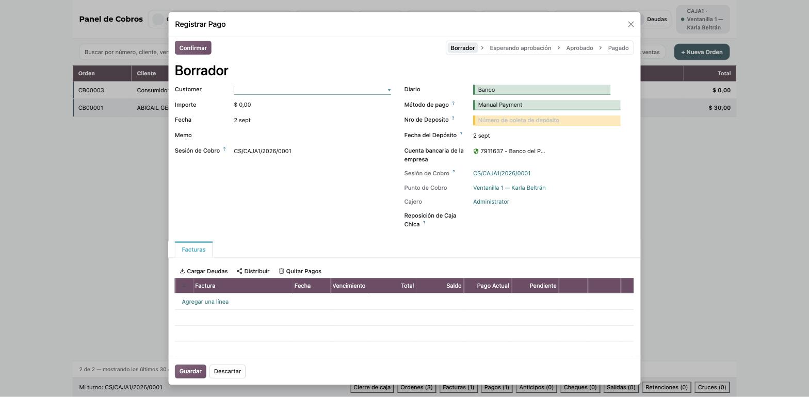809x397 pixels.
Task: Open the Ventanilla 1 — Karla Beltrán link
Action: click(x=509, y=188)
